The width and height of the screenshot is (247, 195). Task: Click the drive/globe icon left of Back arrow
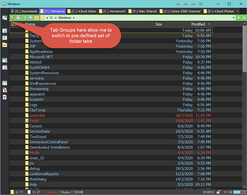coord(12,18)
